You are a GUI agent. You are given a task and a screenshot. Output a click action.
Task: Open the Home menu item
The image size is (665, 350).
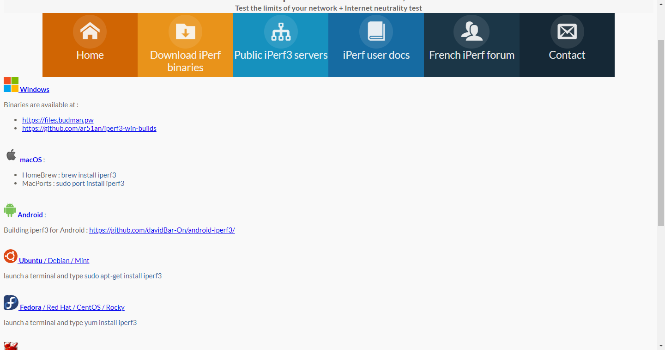(90, 45)
